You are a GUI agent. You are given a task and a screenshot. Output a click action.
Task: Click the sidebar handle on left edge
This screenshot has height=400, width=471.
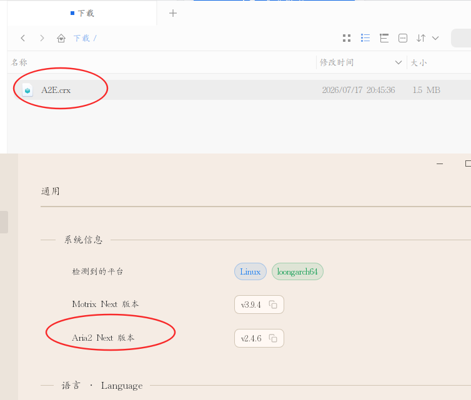pyautogui.click(x=4, y=222)
